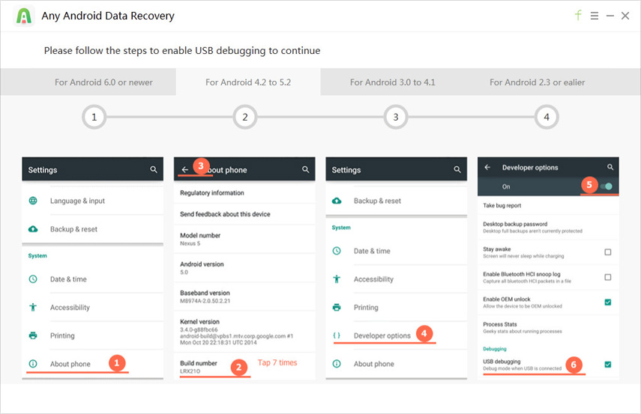Toggle the Developer options On switch

pyautogui.click(x=607, y=186)
